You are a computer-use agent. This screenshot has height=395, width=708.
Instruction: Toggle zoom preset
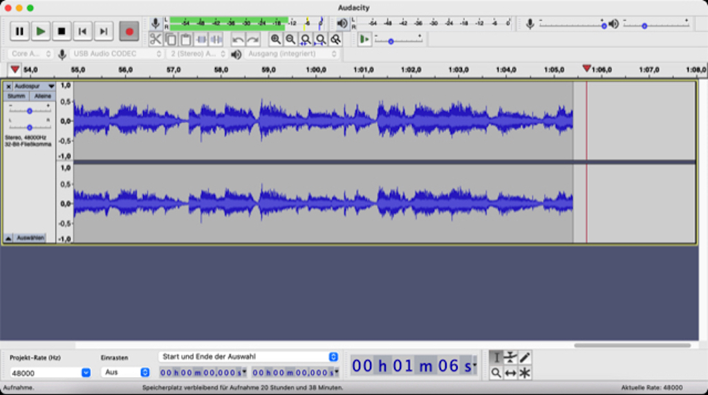point(335,39)
